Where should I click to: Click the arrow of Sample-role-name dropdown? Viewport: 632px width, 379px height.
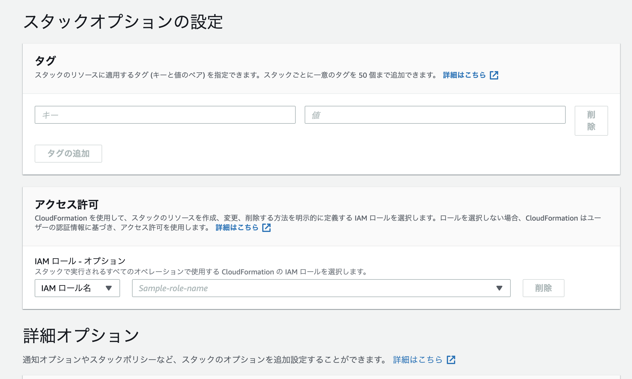pyautogui.click(x=499, y=288)
